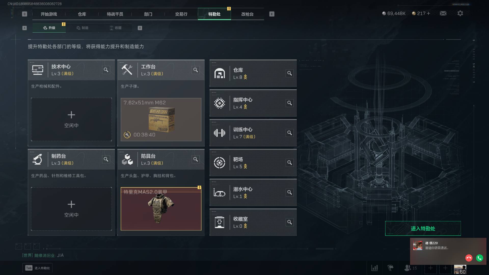Open the 改枪台 tab

(x=247, y=14)
